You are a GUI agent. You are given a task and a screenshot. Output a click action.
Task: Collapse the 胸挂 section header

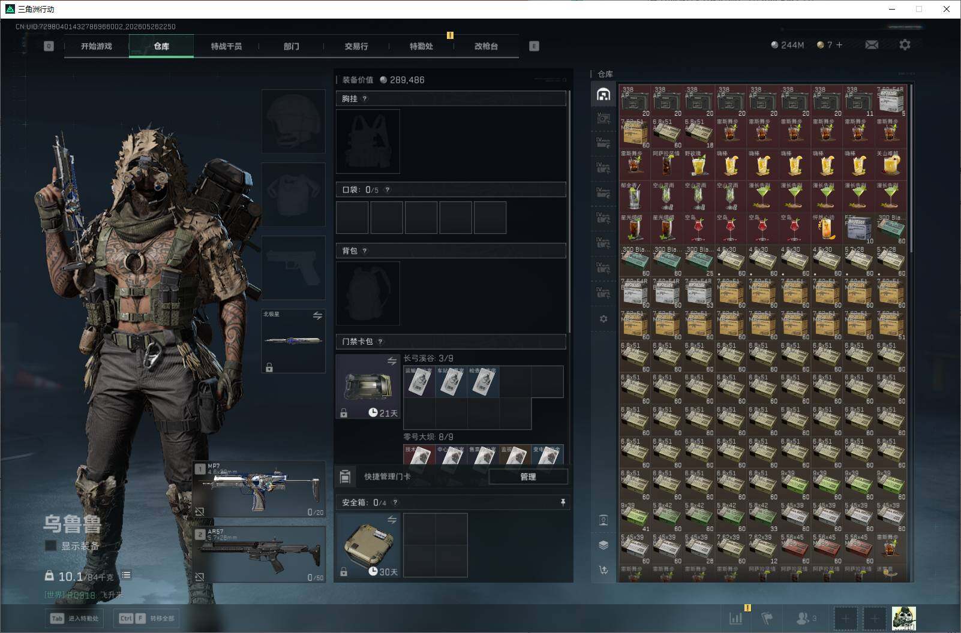pos(451,99)
